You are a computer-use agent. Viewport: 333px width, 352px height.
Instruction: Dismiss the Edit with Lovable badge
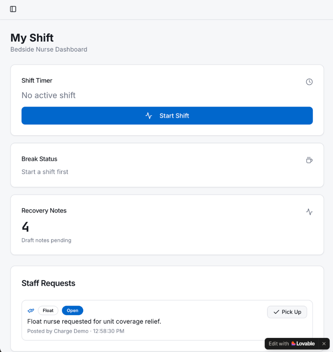[324, 344]
